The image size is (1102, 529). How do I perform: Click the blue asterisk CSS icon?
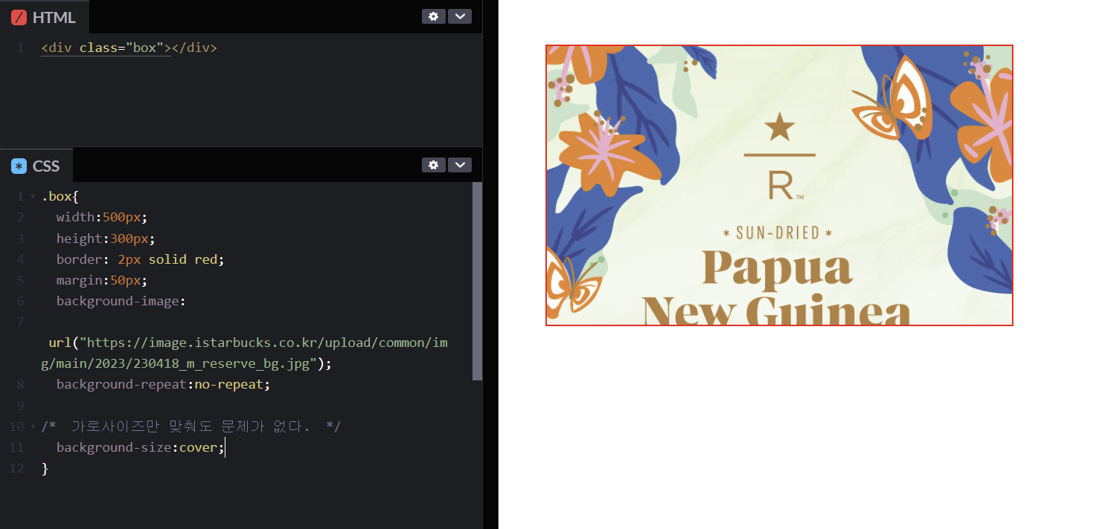tap(19, 166)
